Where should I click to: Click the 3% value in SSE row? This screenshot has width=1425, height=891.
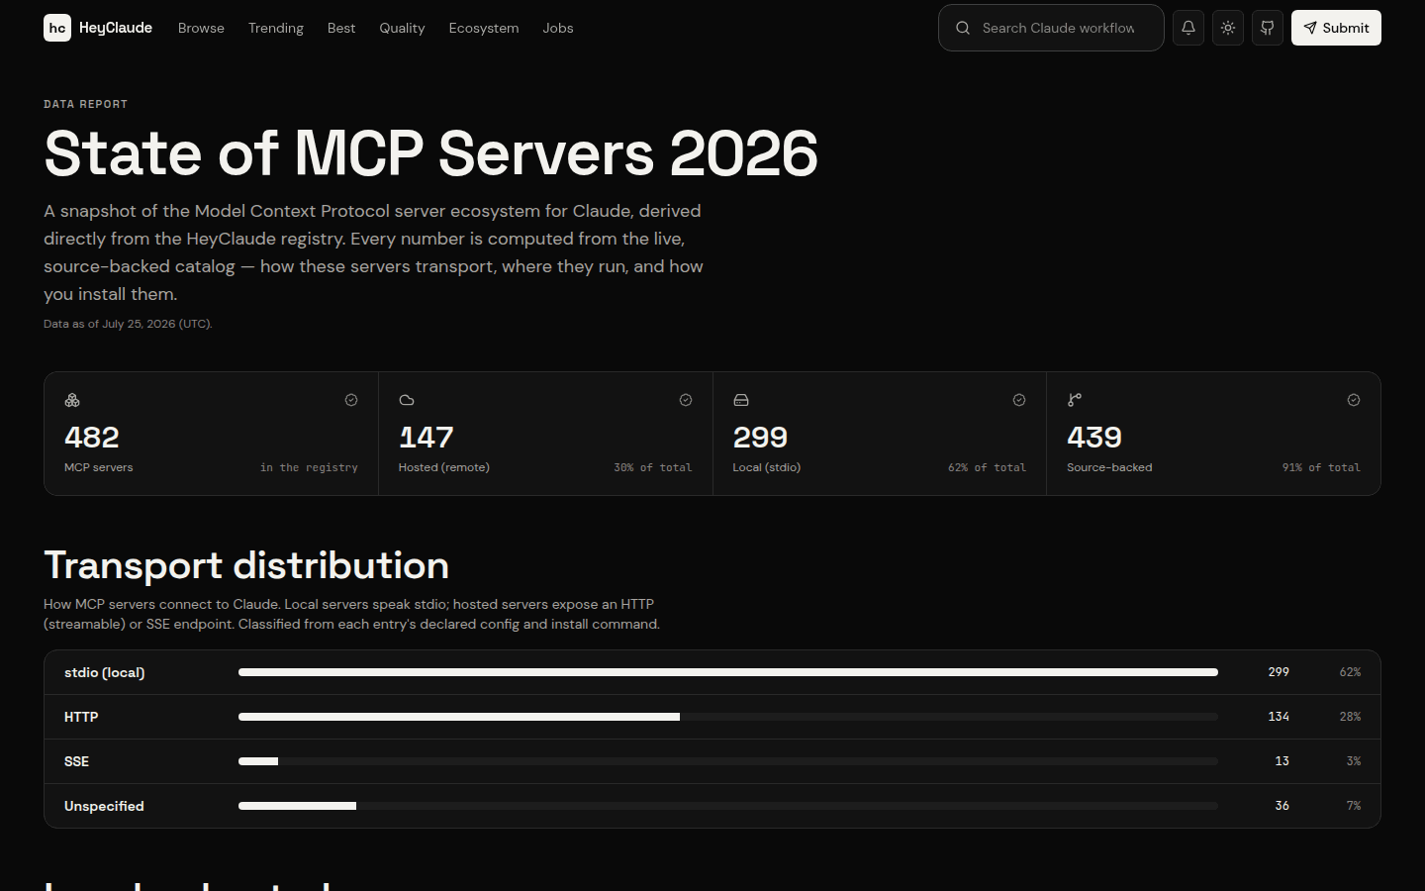1354,761
